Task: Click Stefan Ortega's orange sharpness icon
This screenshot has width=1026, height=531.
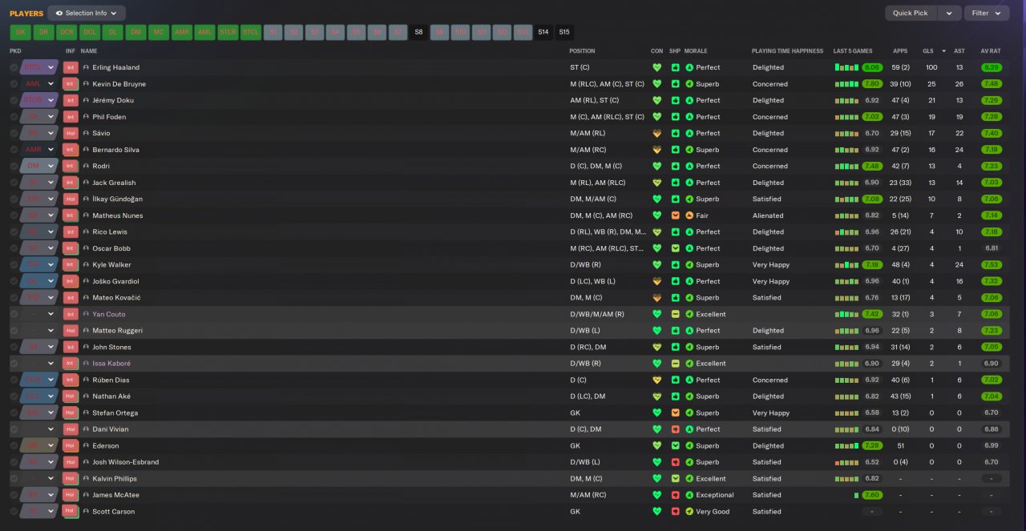Action: pos(676,412)
